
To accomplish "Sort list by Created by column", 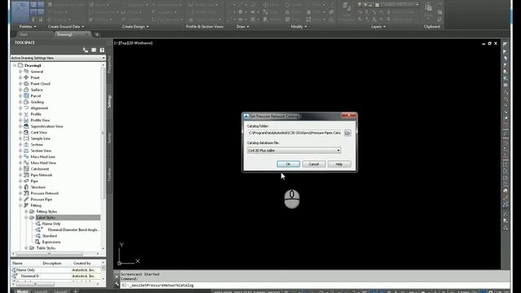I will tap(83, 263).
